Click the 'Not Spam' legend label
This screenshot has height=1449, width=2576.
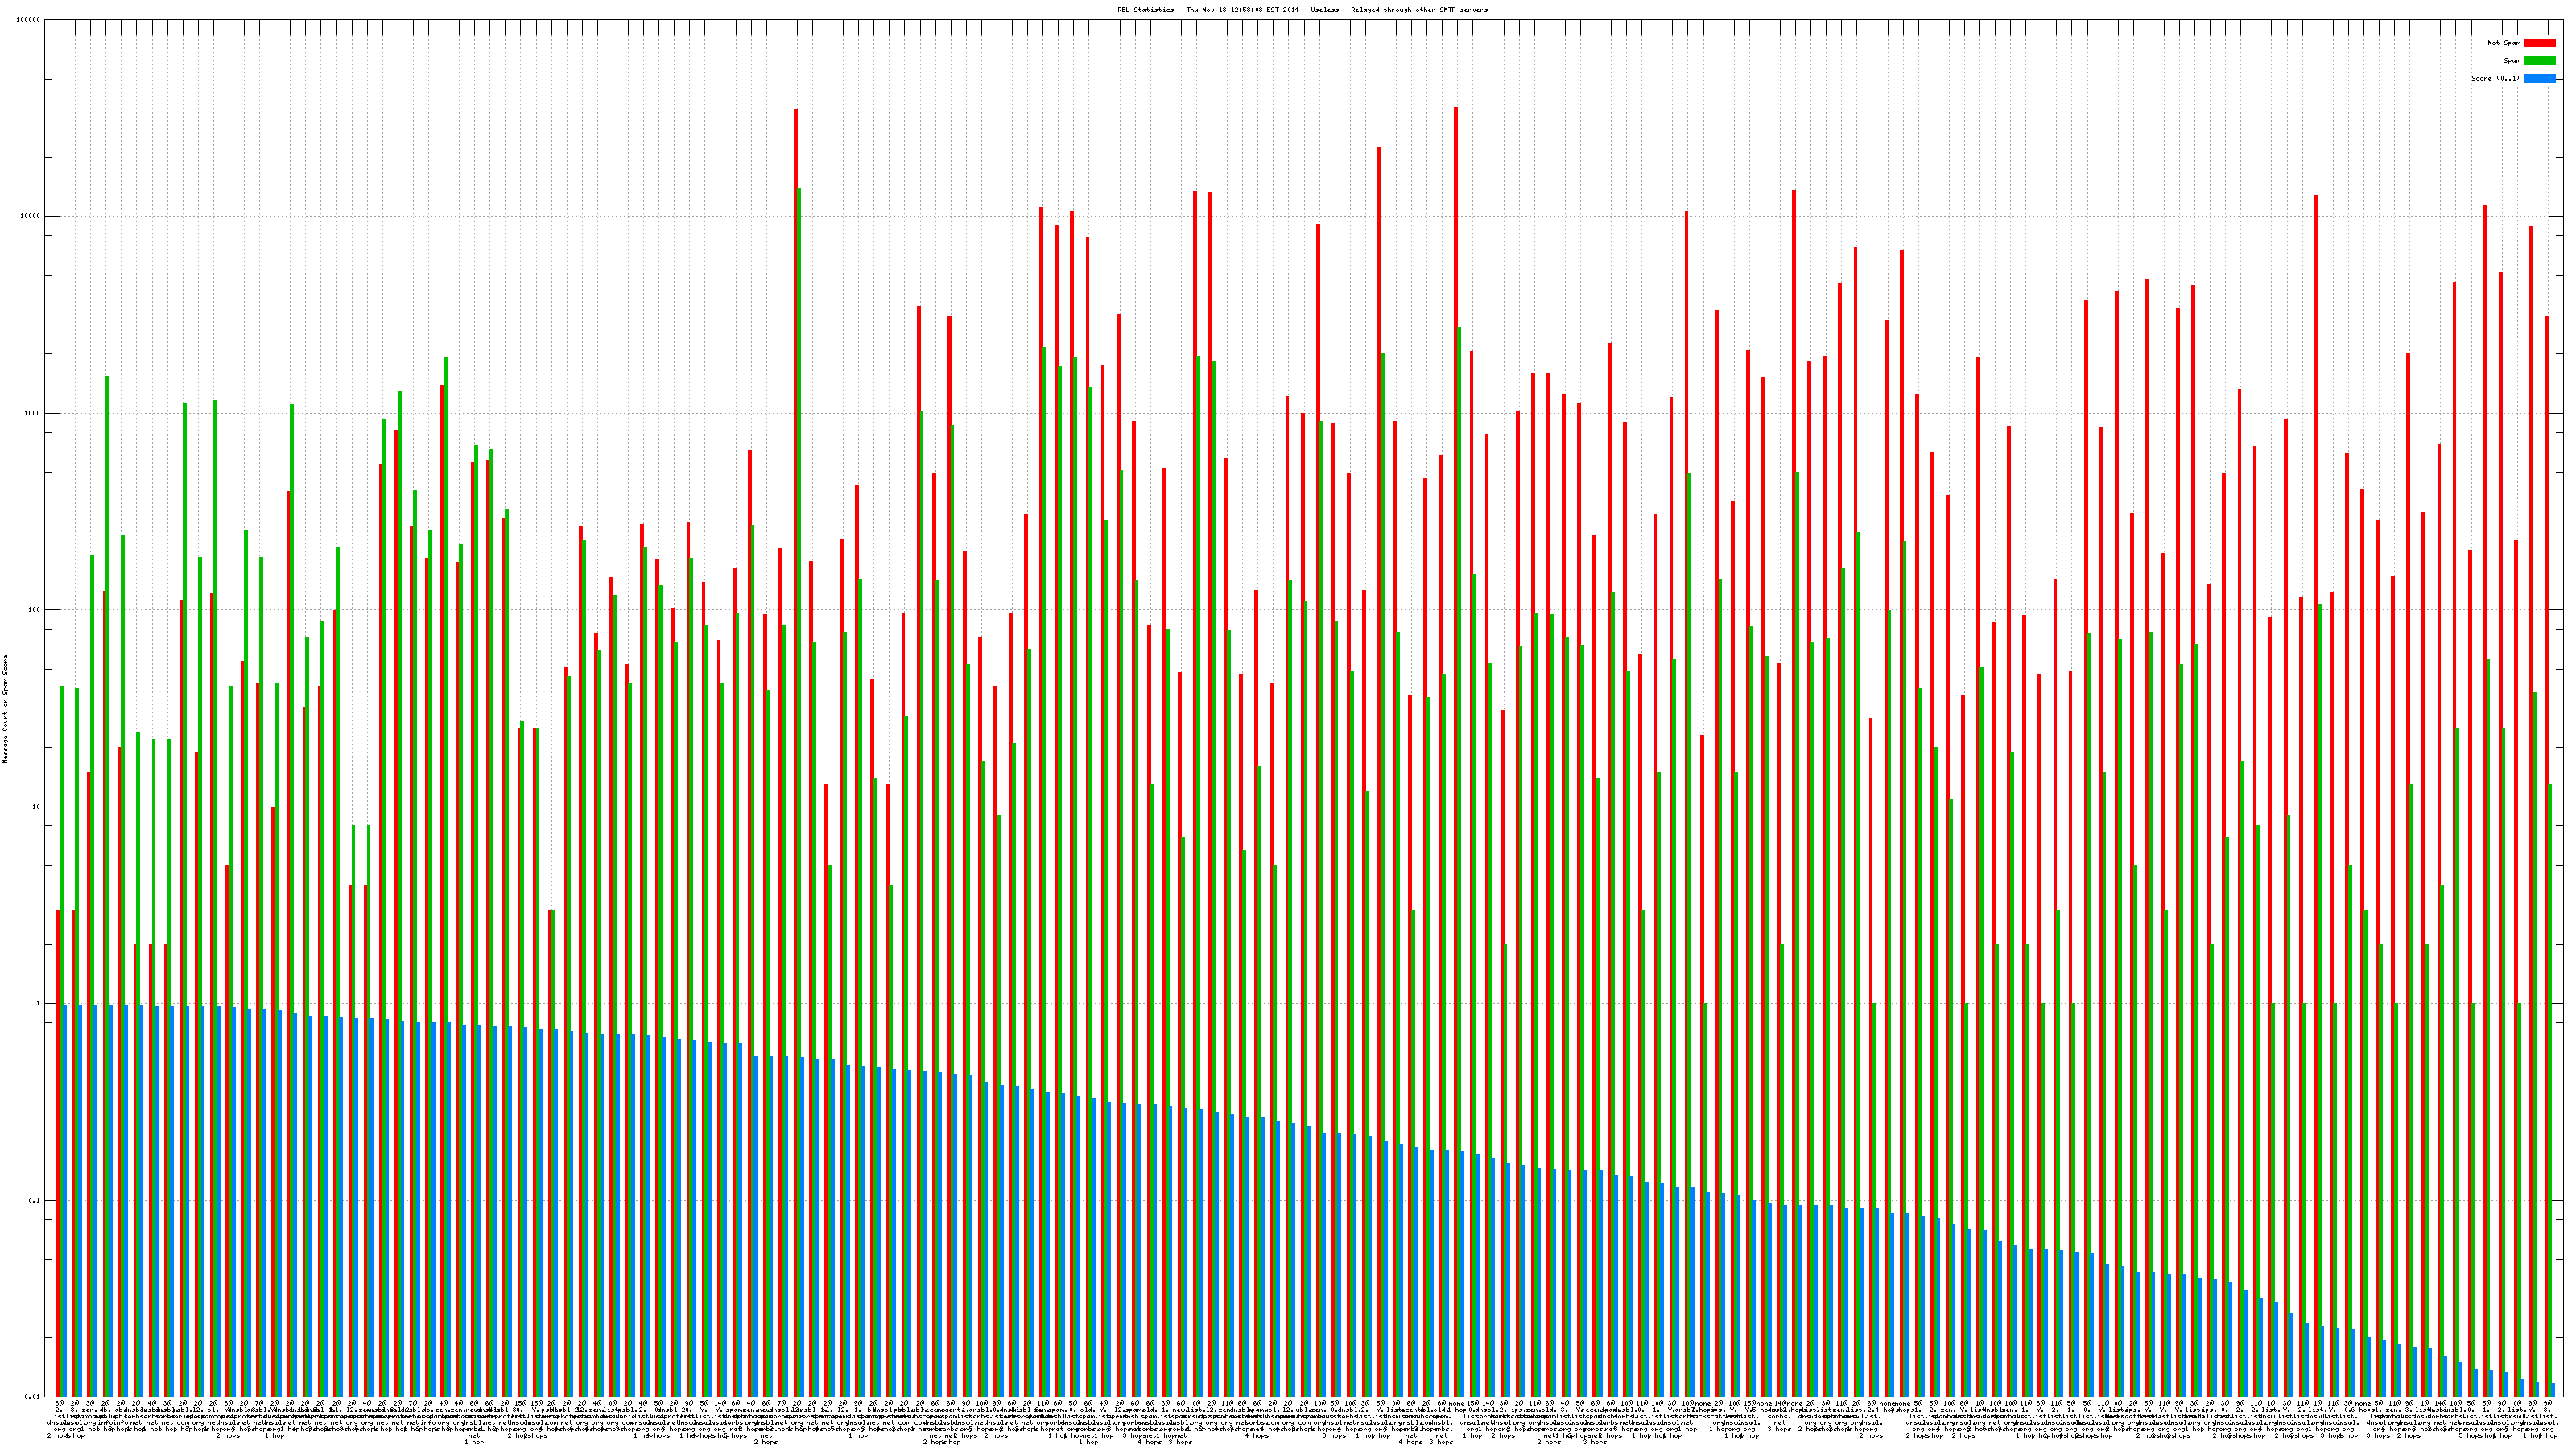tap(2504, 43)
